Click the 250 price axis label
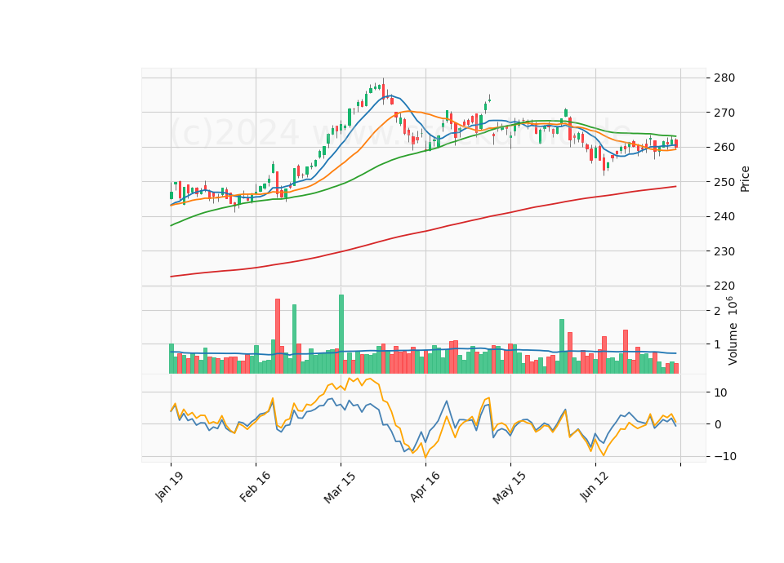 [x=724, y=182]
